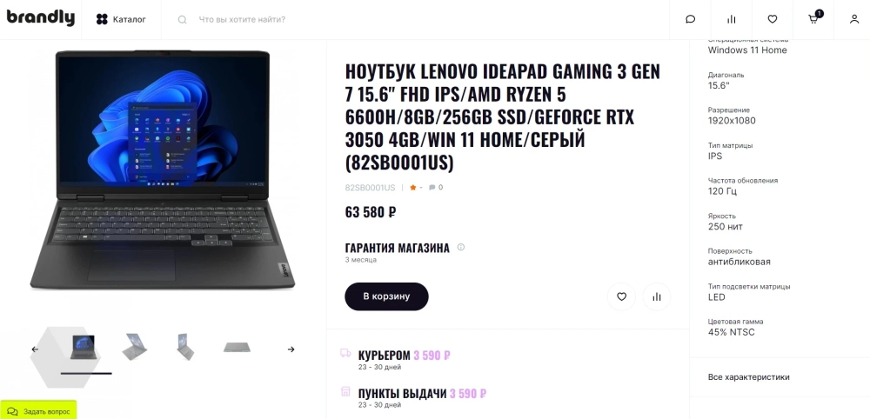
Task: Add product to favorites with heart button
Action: coord(621,296)
